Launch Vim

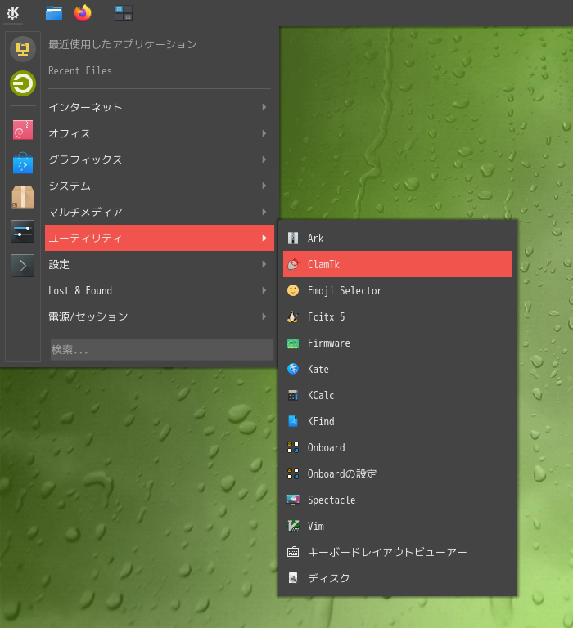(x=397, y=526)
